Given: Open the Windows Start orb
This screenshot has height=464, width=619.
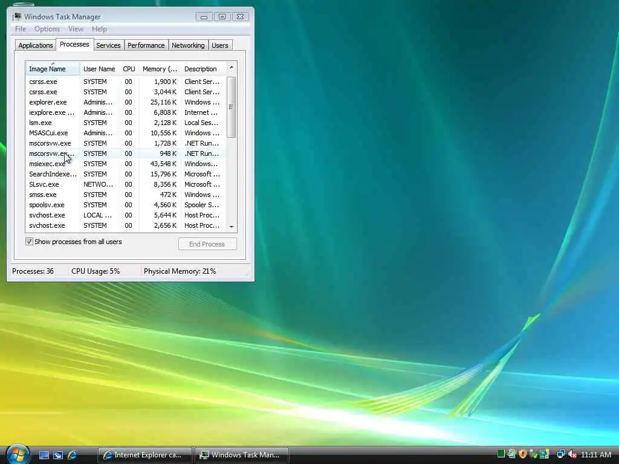Looking at the screenshot, I should click(x=18, y=454).
